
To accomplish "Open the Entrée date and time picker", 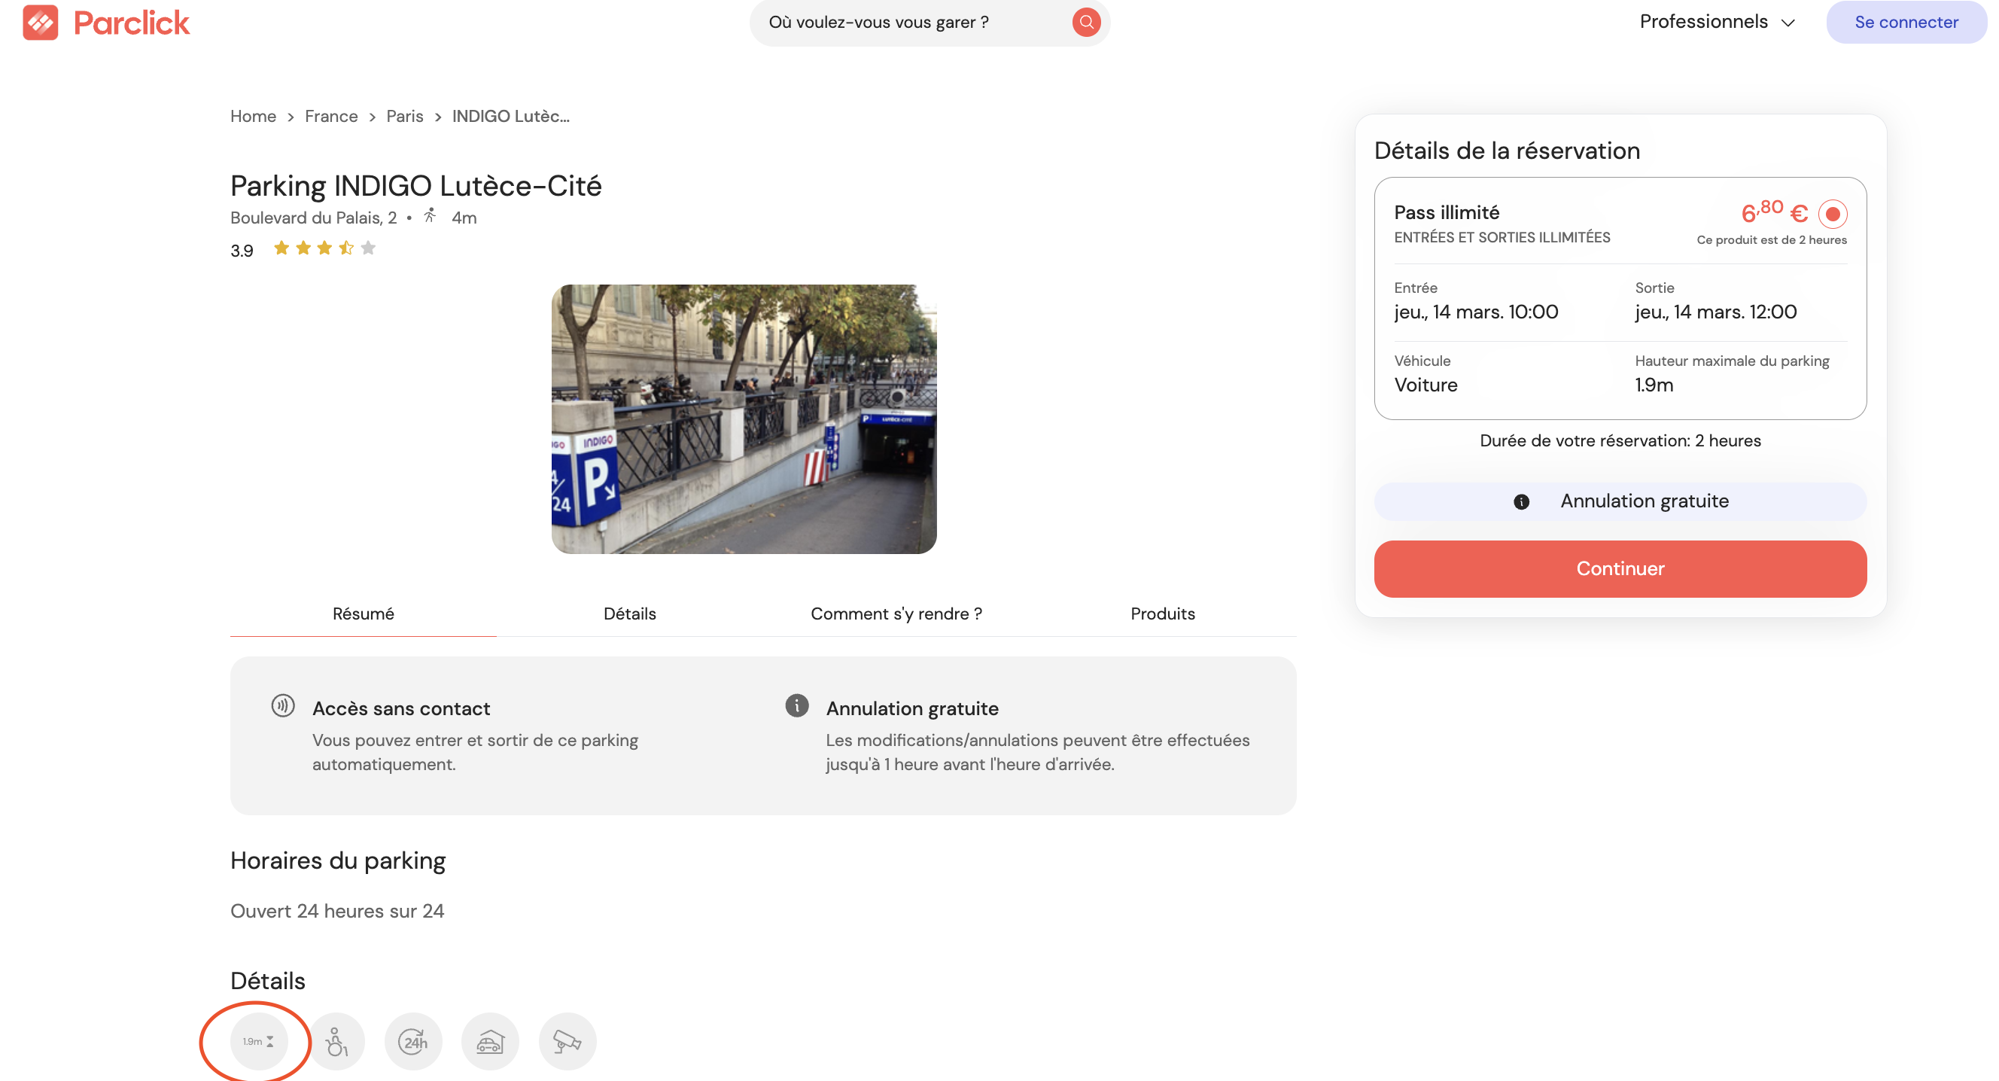I will tap(1475, 311).
